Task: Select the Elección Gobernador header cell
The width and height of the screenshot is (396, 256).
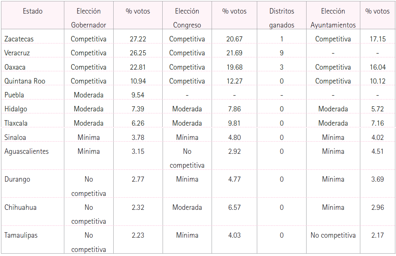Action: click(x=88, y=18)
